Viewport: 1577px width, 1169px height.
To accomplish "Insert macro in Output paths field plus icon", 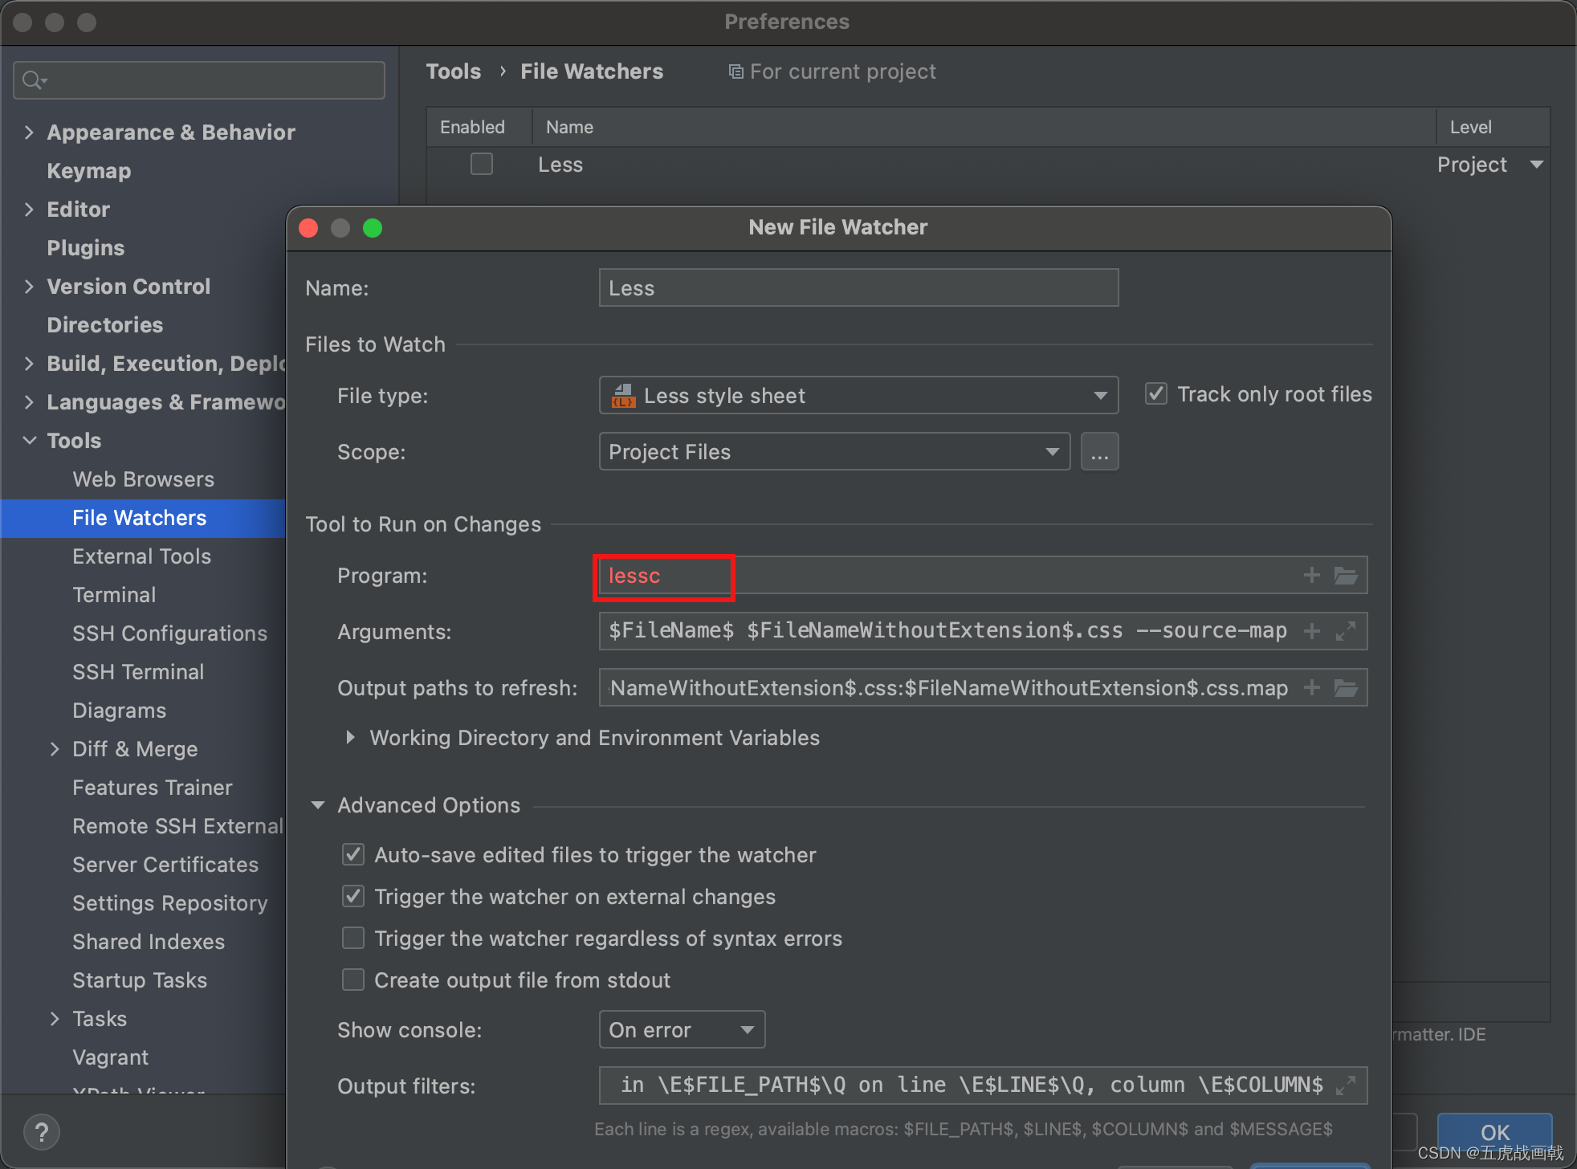I will [1311, 688].
